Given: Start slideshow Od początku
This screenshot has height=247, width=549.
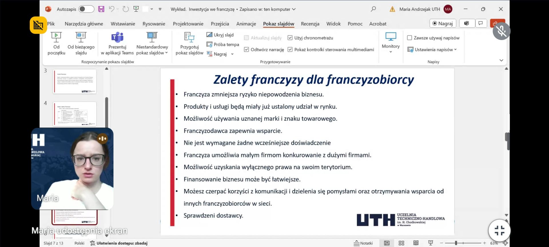Looking at the screenshot, I should pos(56,43).
